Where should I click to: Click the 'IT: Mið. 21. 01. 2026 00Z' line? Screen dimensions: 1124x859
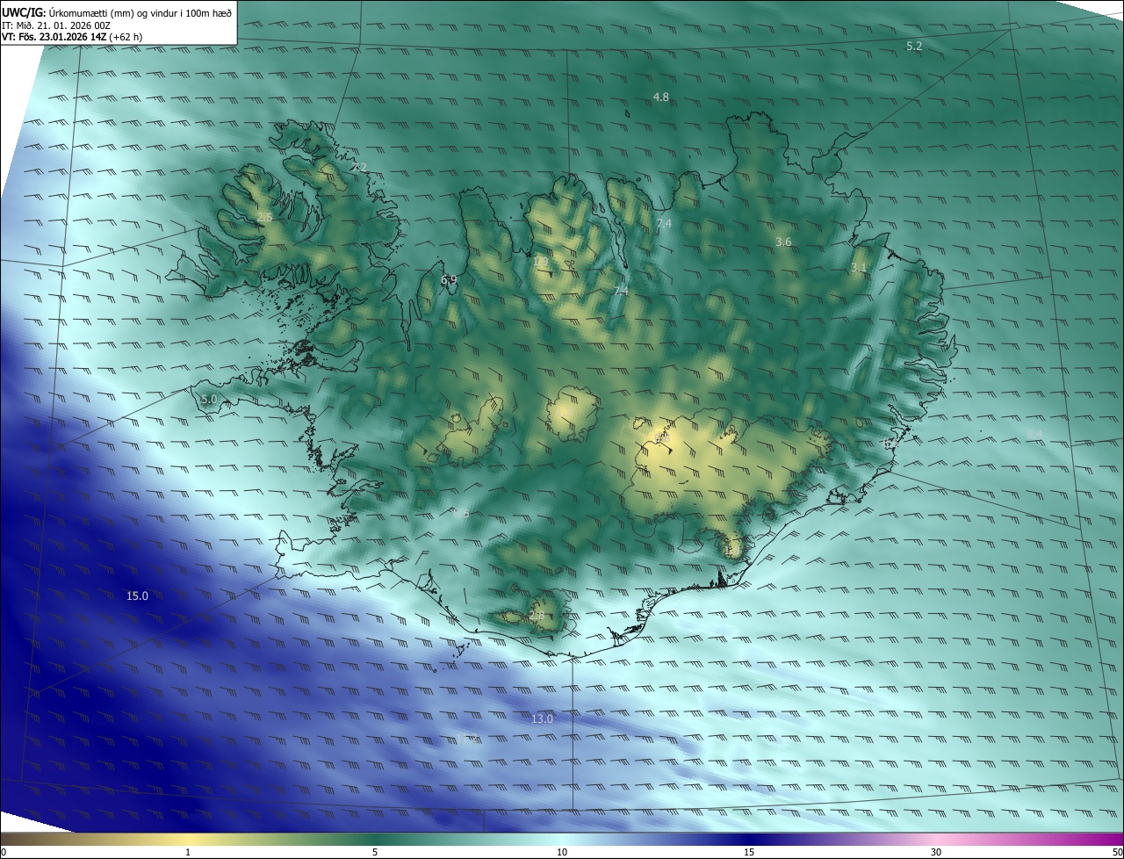(54, 25)
